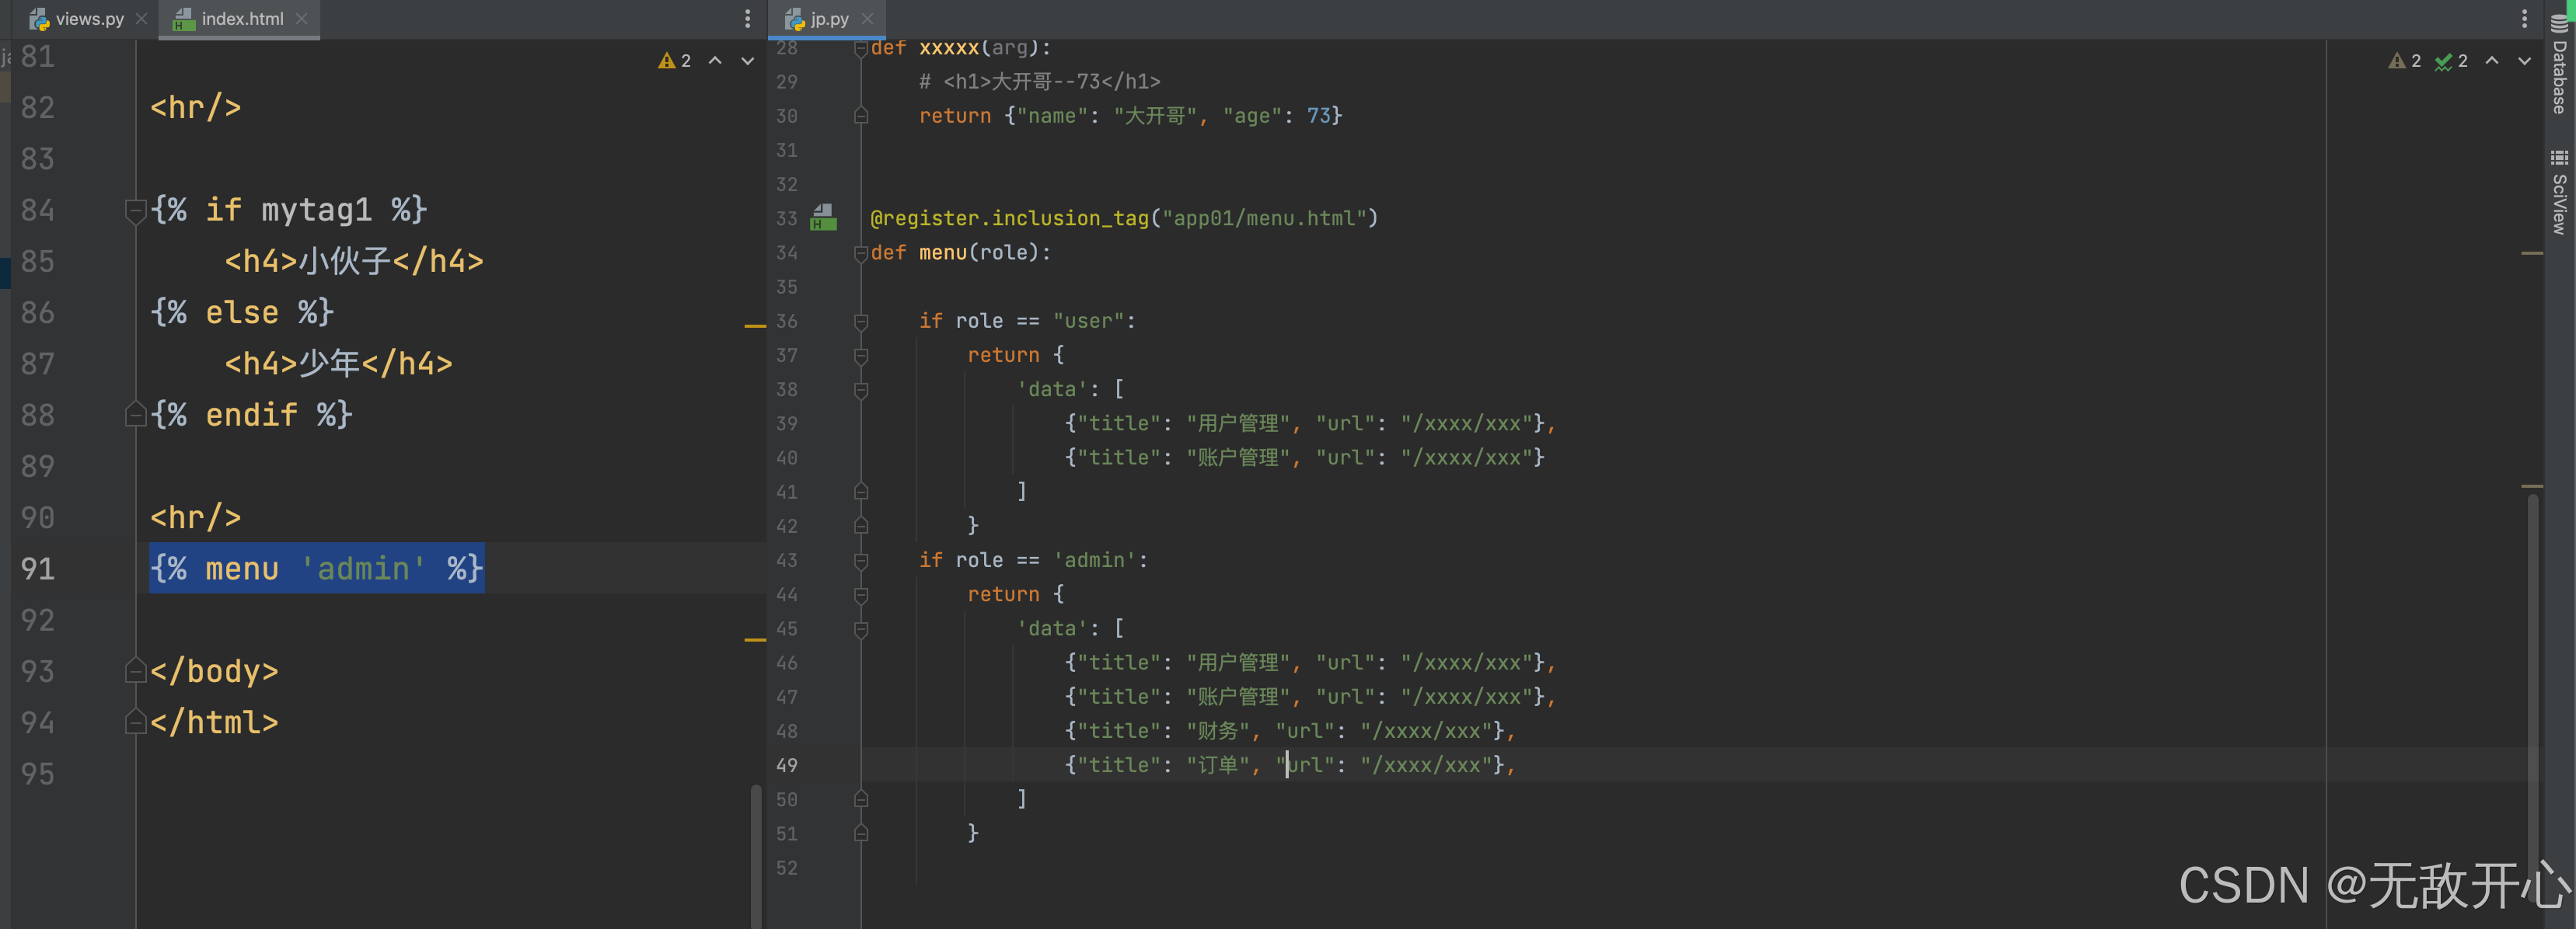The height and width of the screenshot is (929, 2576).
Task: Go to previous highlighted problem in index.html
Action: pyautogui.click(x=715, y=61)
